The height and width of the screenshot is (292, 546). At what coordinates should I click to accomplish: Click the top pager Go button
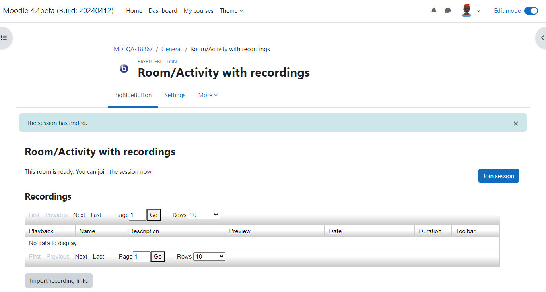(154, 215)
